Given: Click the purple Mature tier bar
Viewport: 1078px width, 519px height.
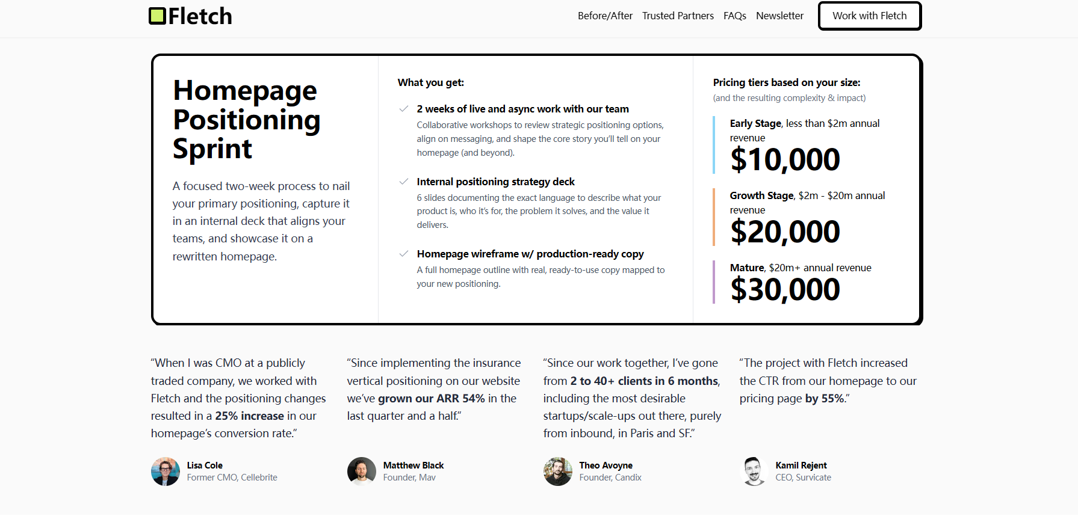Looking at the screenshot, I should [714, 282].
